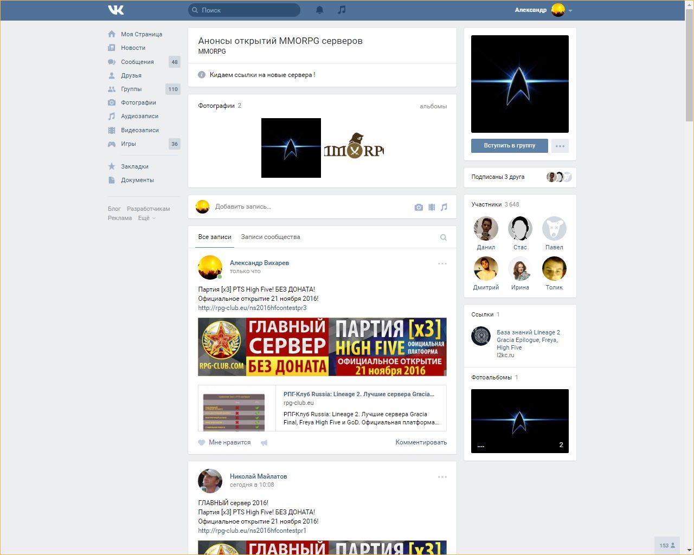Click the Группы people icon

coord(112,89)
